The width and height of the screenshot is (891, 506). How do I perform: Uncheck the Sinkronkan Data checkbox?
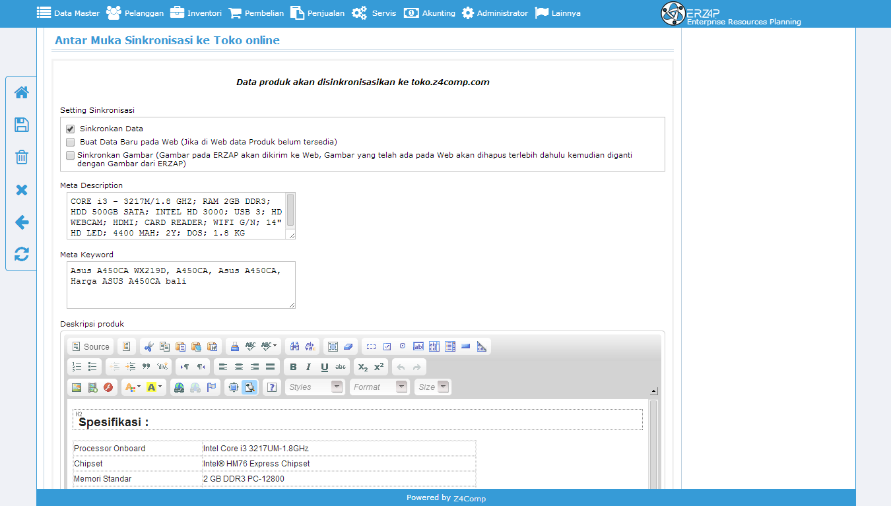[71, 129]
